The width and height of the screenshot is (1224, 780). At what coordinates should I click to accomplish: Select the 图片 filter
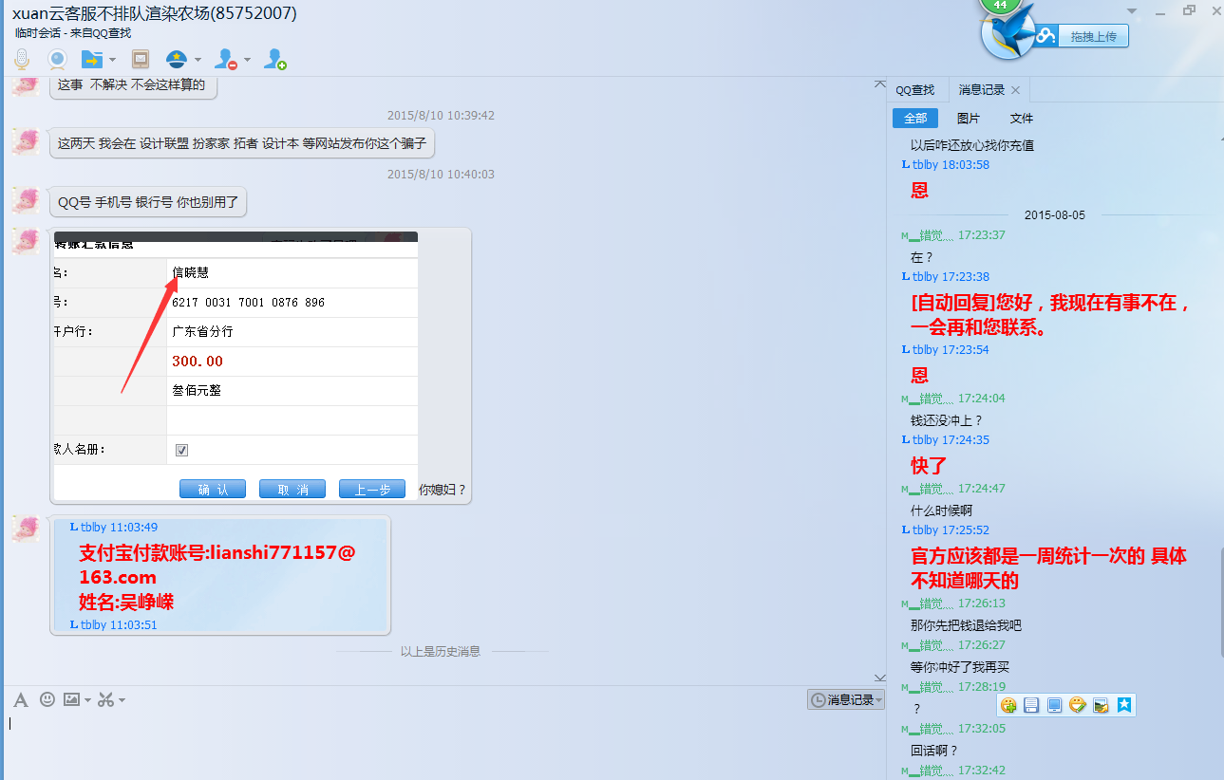(x=969, y=119)
